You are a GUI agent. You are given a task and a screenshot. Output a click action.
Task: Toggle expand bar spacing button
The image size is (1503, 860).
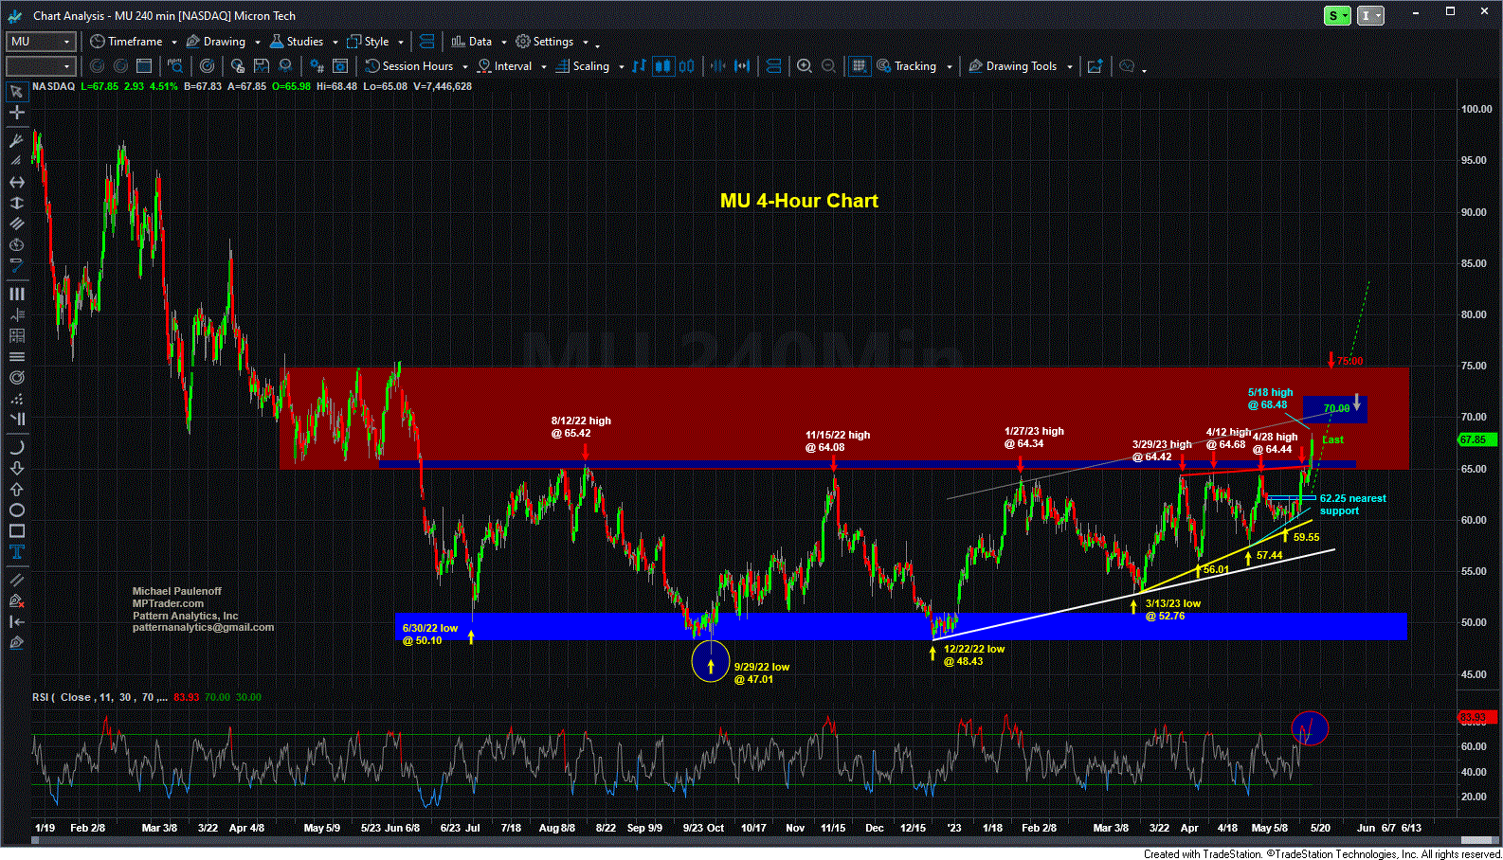point(742,66)
